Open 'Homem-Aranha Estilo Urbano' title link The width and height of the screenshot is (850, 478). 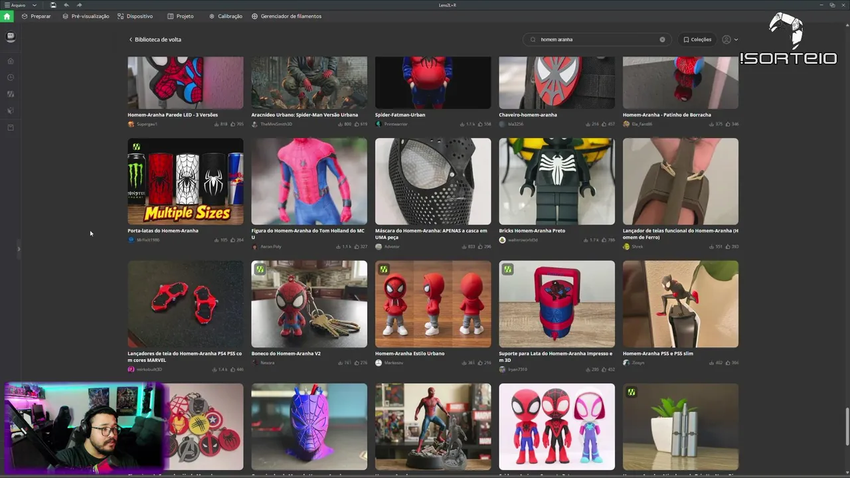point(410,354)
